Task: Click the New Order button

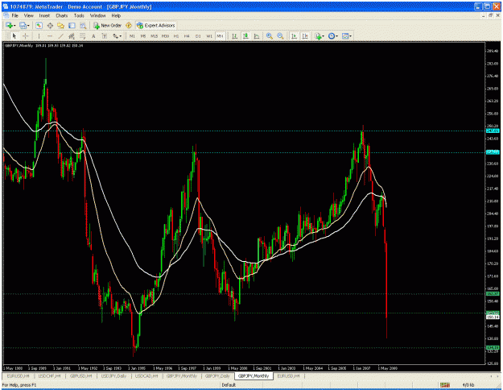Action: (108, 25)
